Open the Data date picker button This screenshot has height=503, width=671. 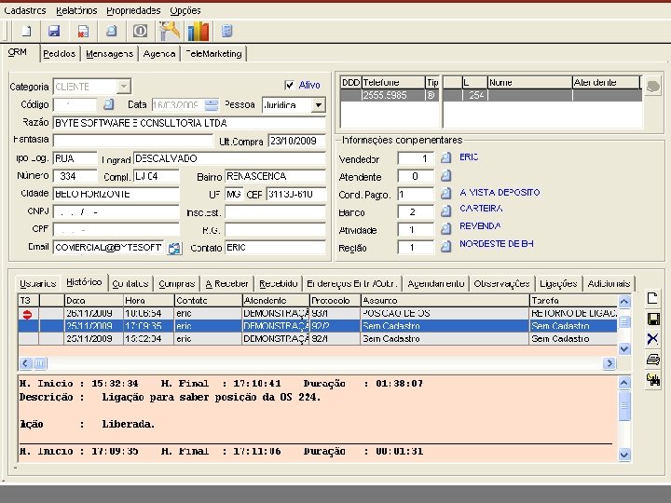point(212,105)
